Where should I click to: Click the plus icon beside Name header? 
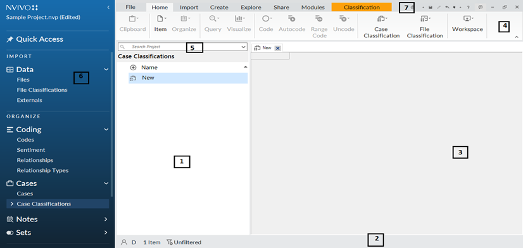click(133, 67)
